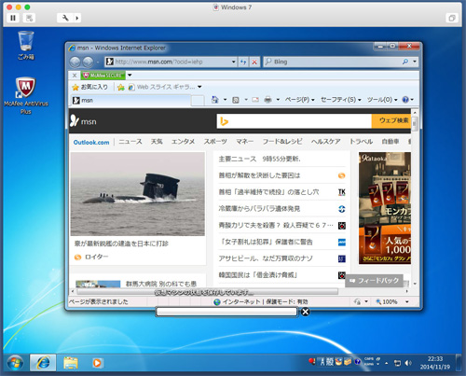The image size is (466, 376).
Task: Select the Recycle Bin desktop icon
Action: [x=26, y=46]
